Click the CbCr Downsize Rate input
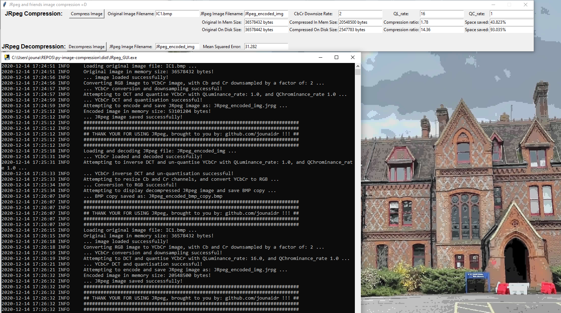The image size is (561, 313). click(360, 14)
